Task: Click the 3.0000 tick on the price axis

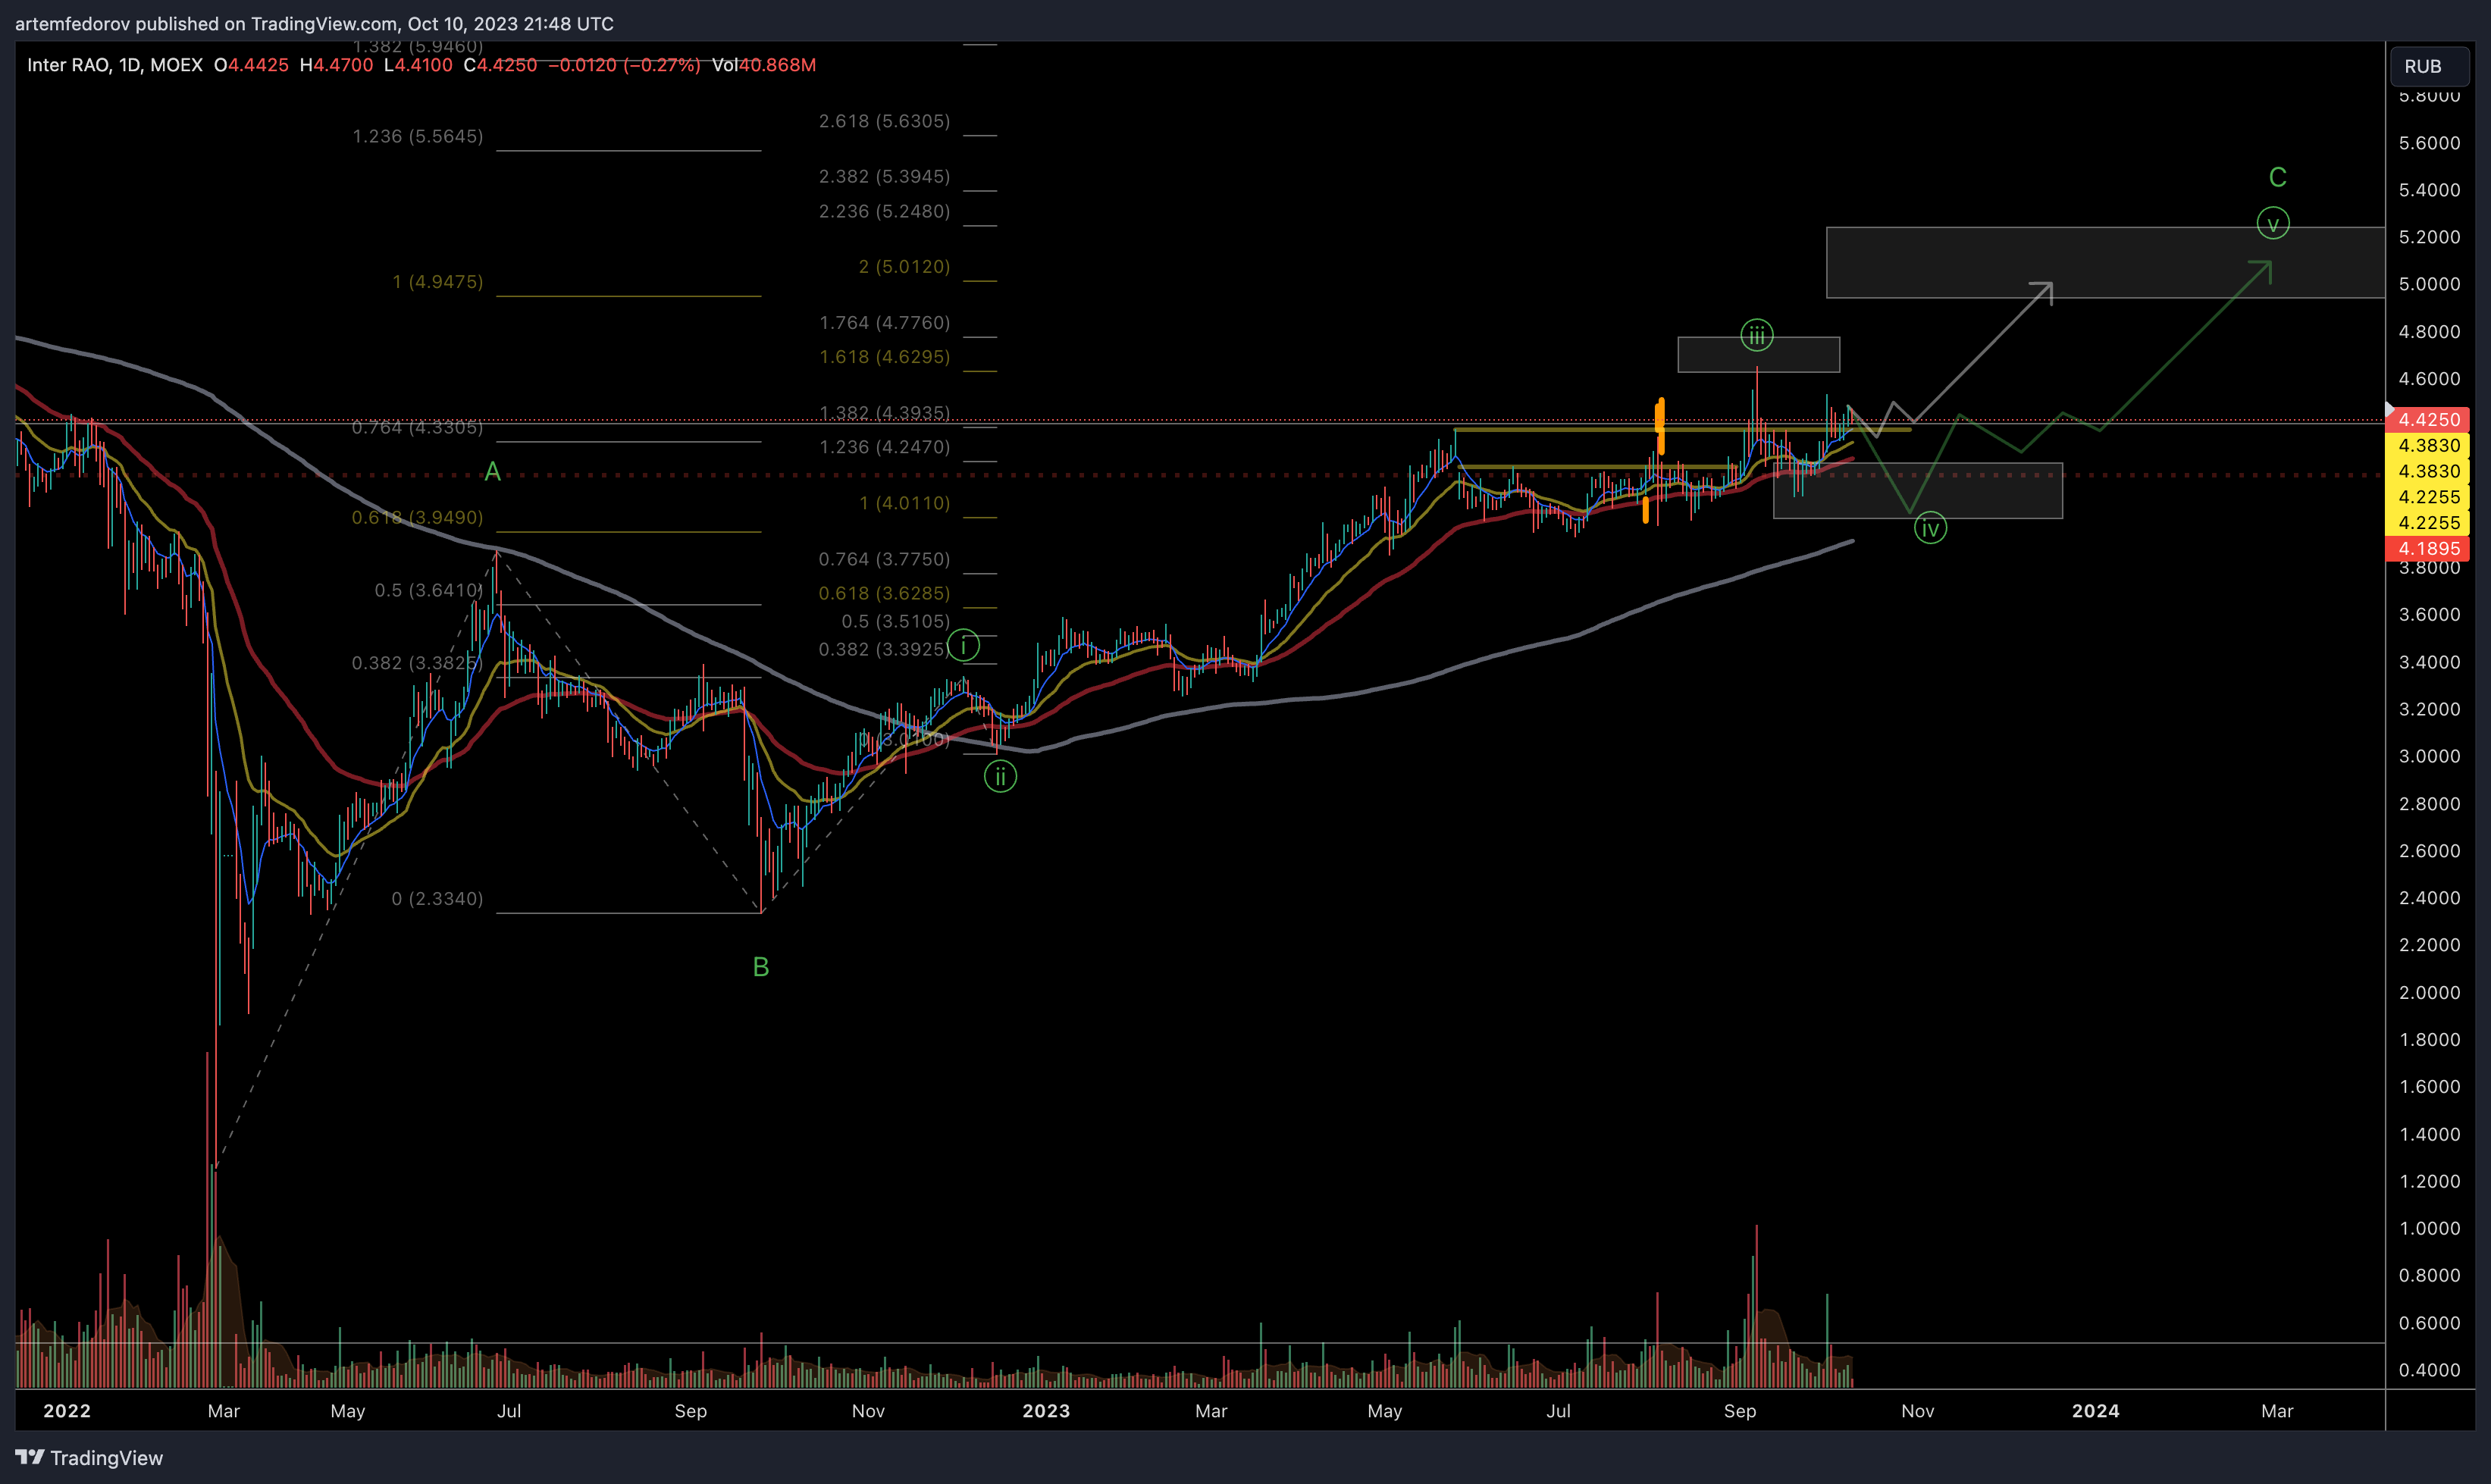Action: [2429, 756]
